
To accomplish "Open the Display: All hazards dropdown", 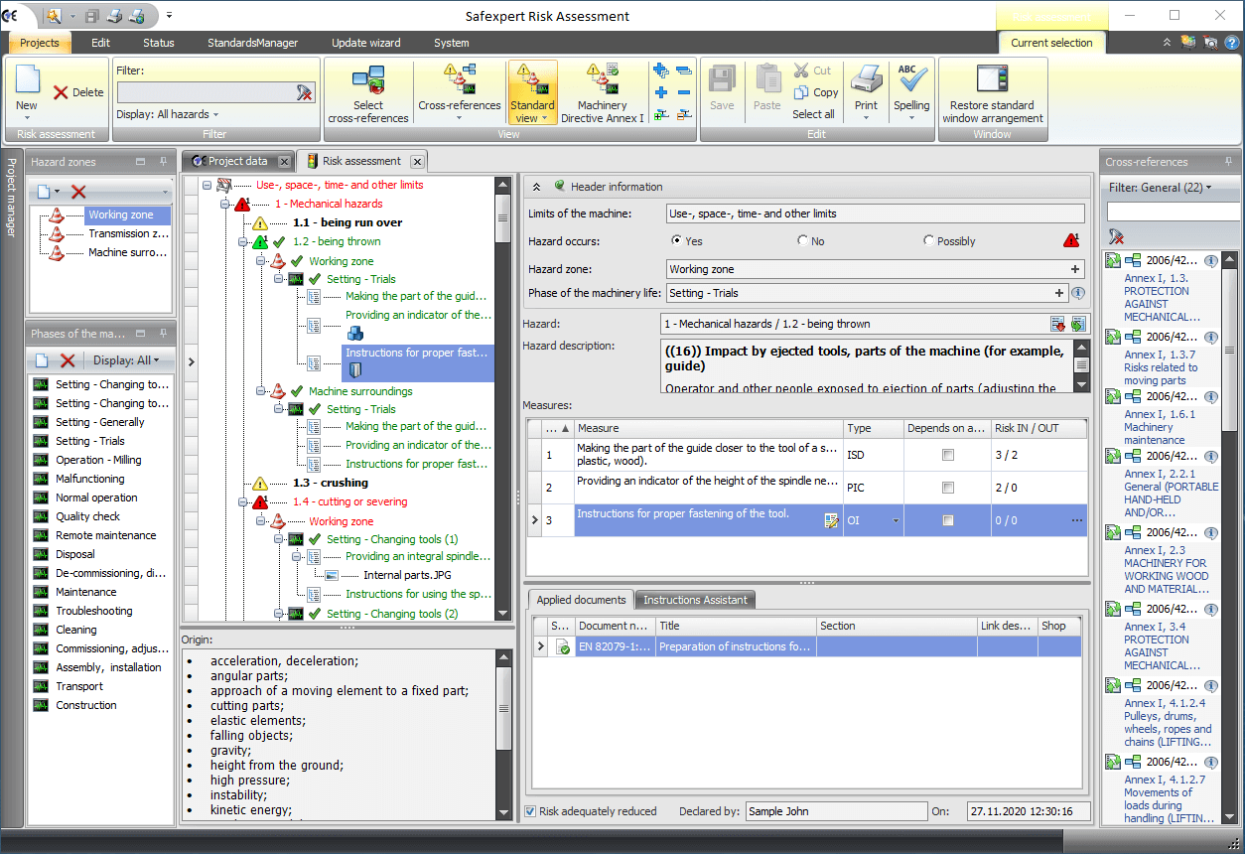I will click(167, 114).
